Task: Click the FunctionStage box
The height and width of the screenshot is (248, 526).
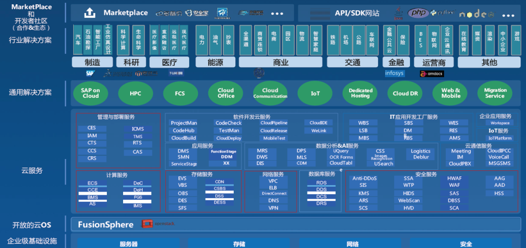Action: 223,151
